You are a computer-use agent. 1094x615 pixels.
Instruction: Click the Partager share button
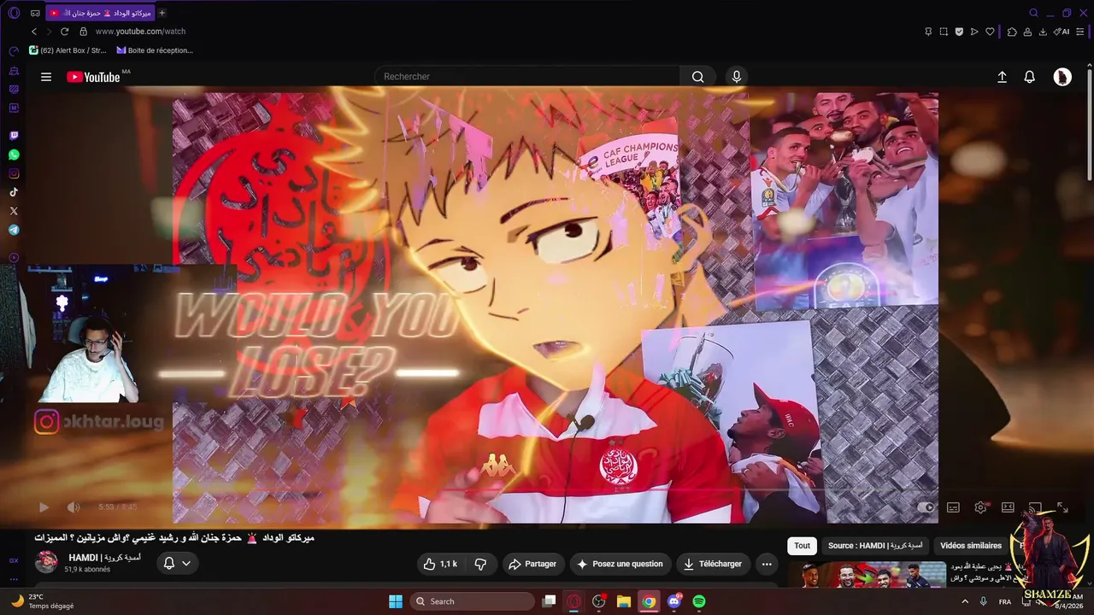pos(532,564)
